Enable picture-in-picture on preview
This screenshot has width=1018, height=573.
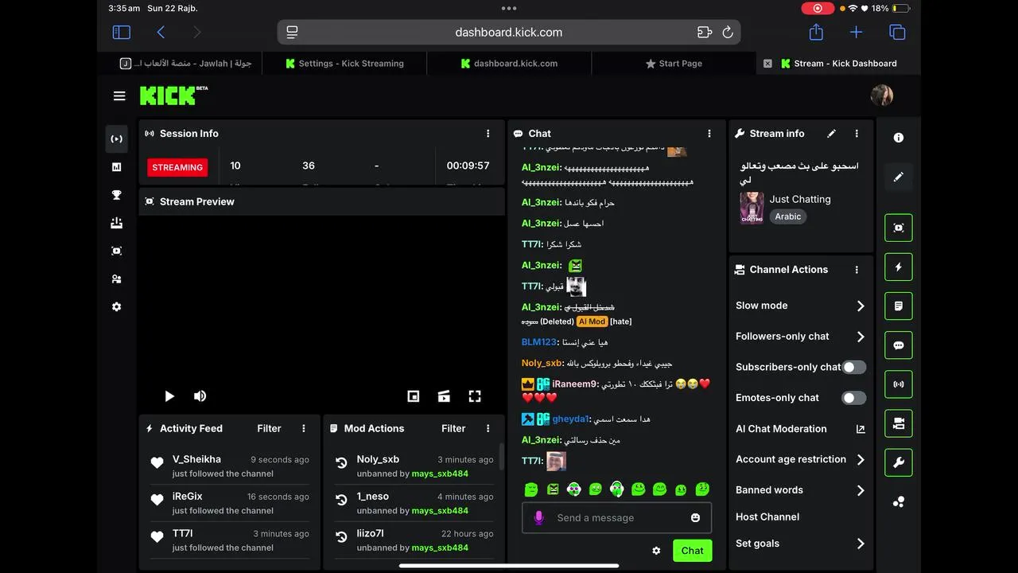(414, 396)
